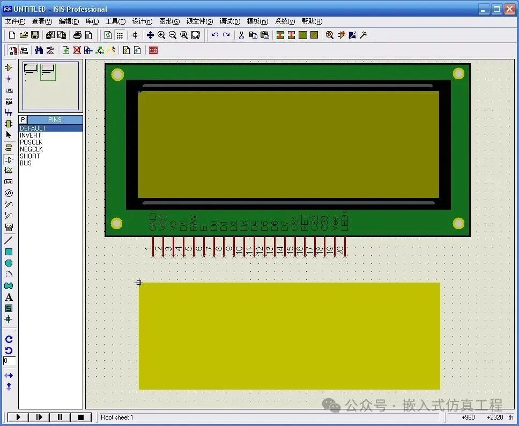The height and width of the screenshot is (426, 519).
Task: Click the red ARES netlist icon
Action: tap(153, 50)
